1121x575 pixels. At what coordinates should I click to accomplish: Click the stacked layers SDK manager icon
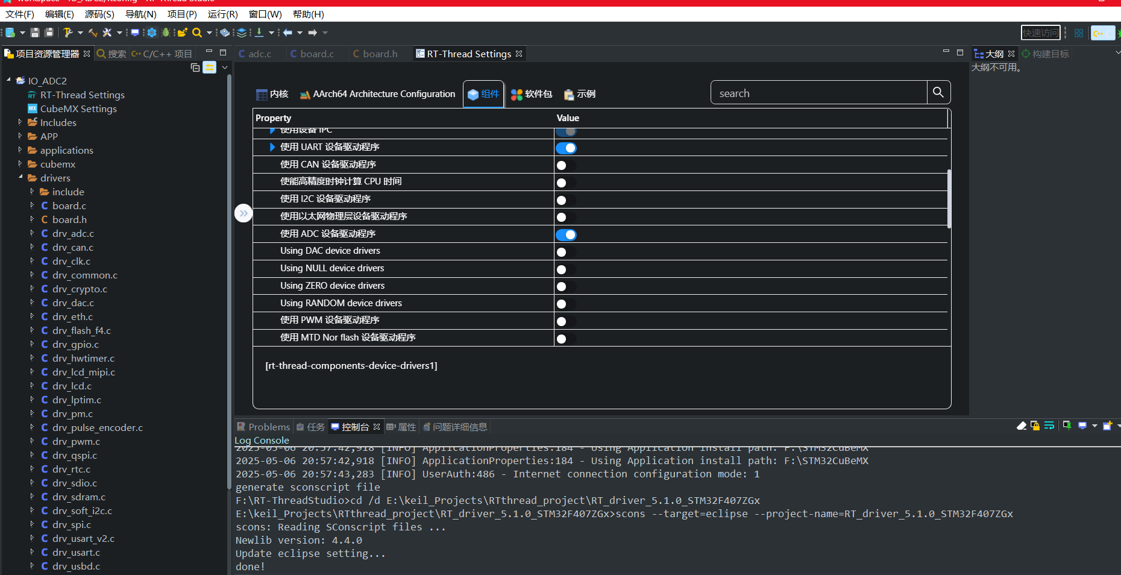[242, 33]
